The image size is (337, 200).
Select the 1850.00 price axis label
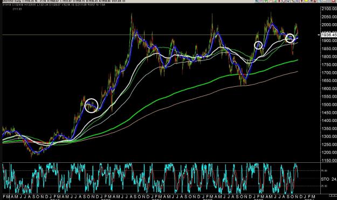pyautogui.click(x=329, y=49)
